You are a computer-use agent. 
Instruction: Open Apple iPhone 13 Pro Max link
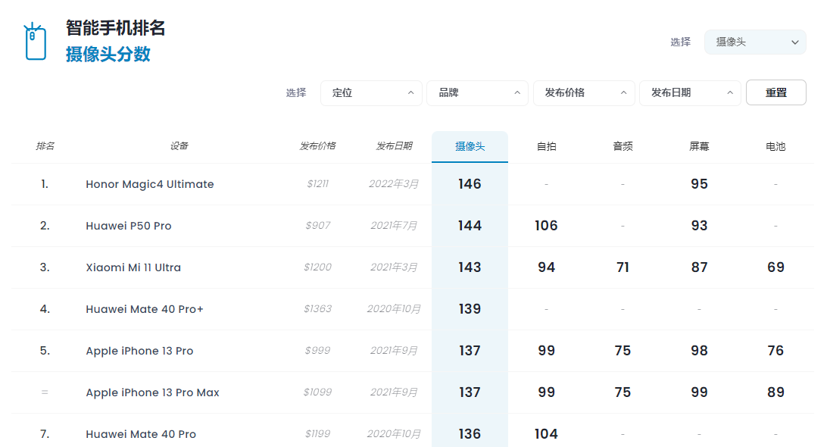[152, 392]
